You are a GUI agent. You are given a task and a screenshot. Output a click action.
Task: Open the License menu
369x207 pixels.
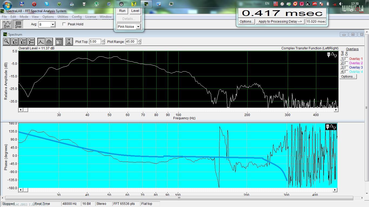pos(91,17)
